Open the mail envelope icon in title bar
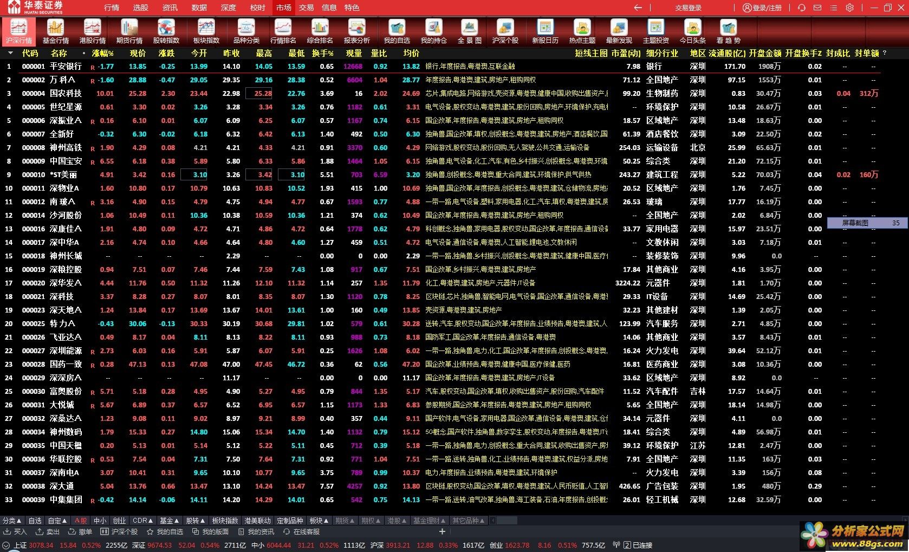This screenshot has height=552, width=909. click(817, 8)
